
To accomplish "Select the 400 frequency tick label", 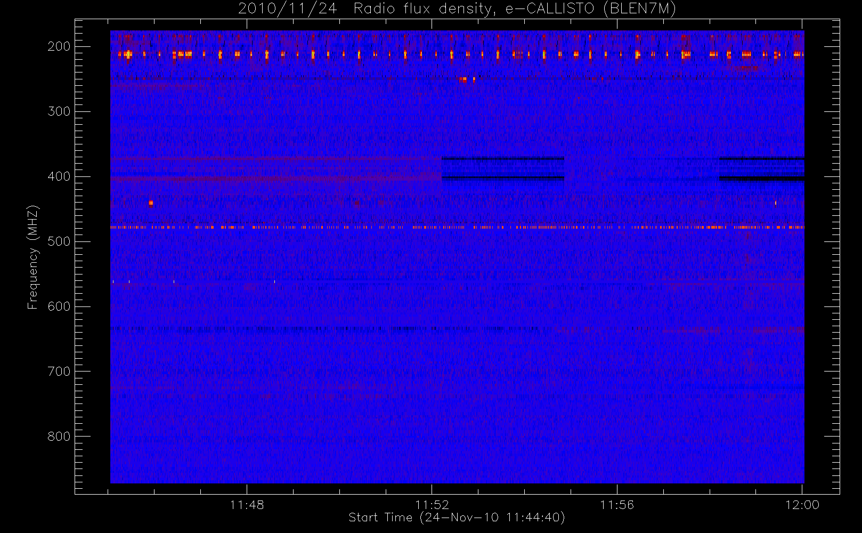I will [x=59, y=176].
